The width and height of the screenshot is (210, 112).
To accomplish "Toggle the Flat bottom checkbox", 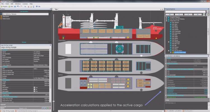I will [x=34, y=87].
